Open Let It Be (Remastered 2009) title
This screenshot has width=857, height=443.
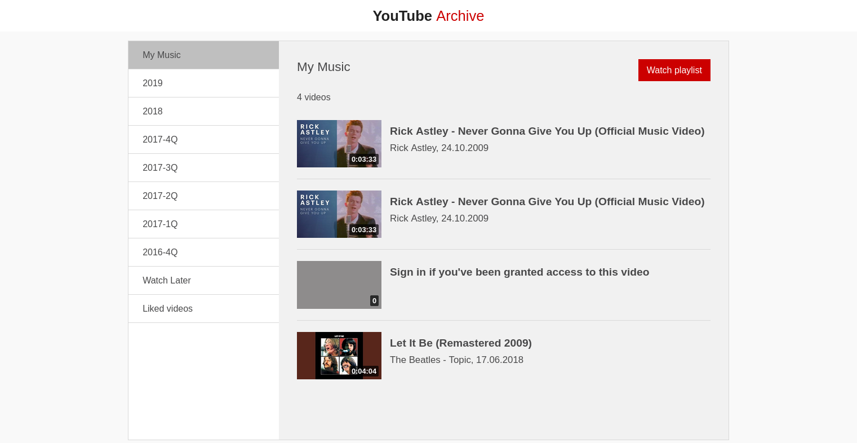(461, 343)
